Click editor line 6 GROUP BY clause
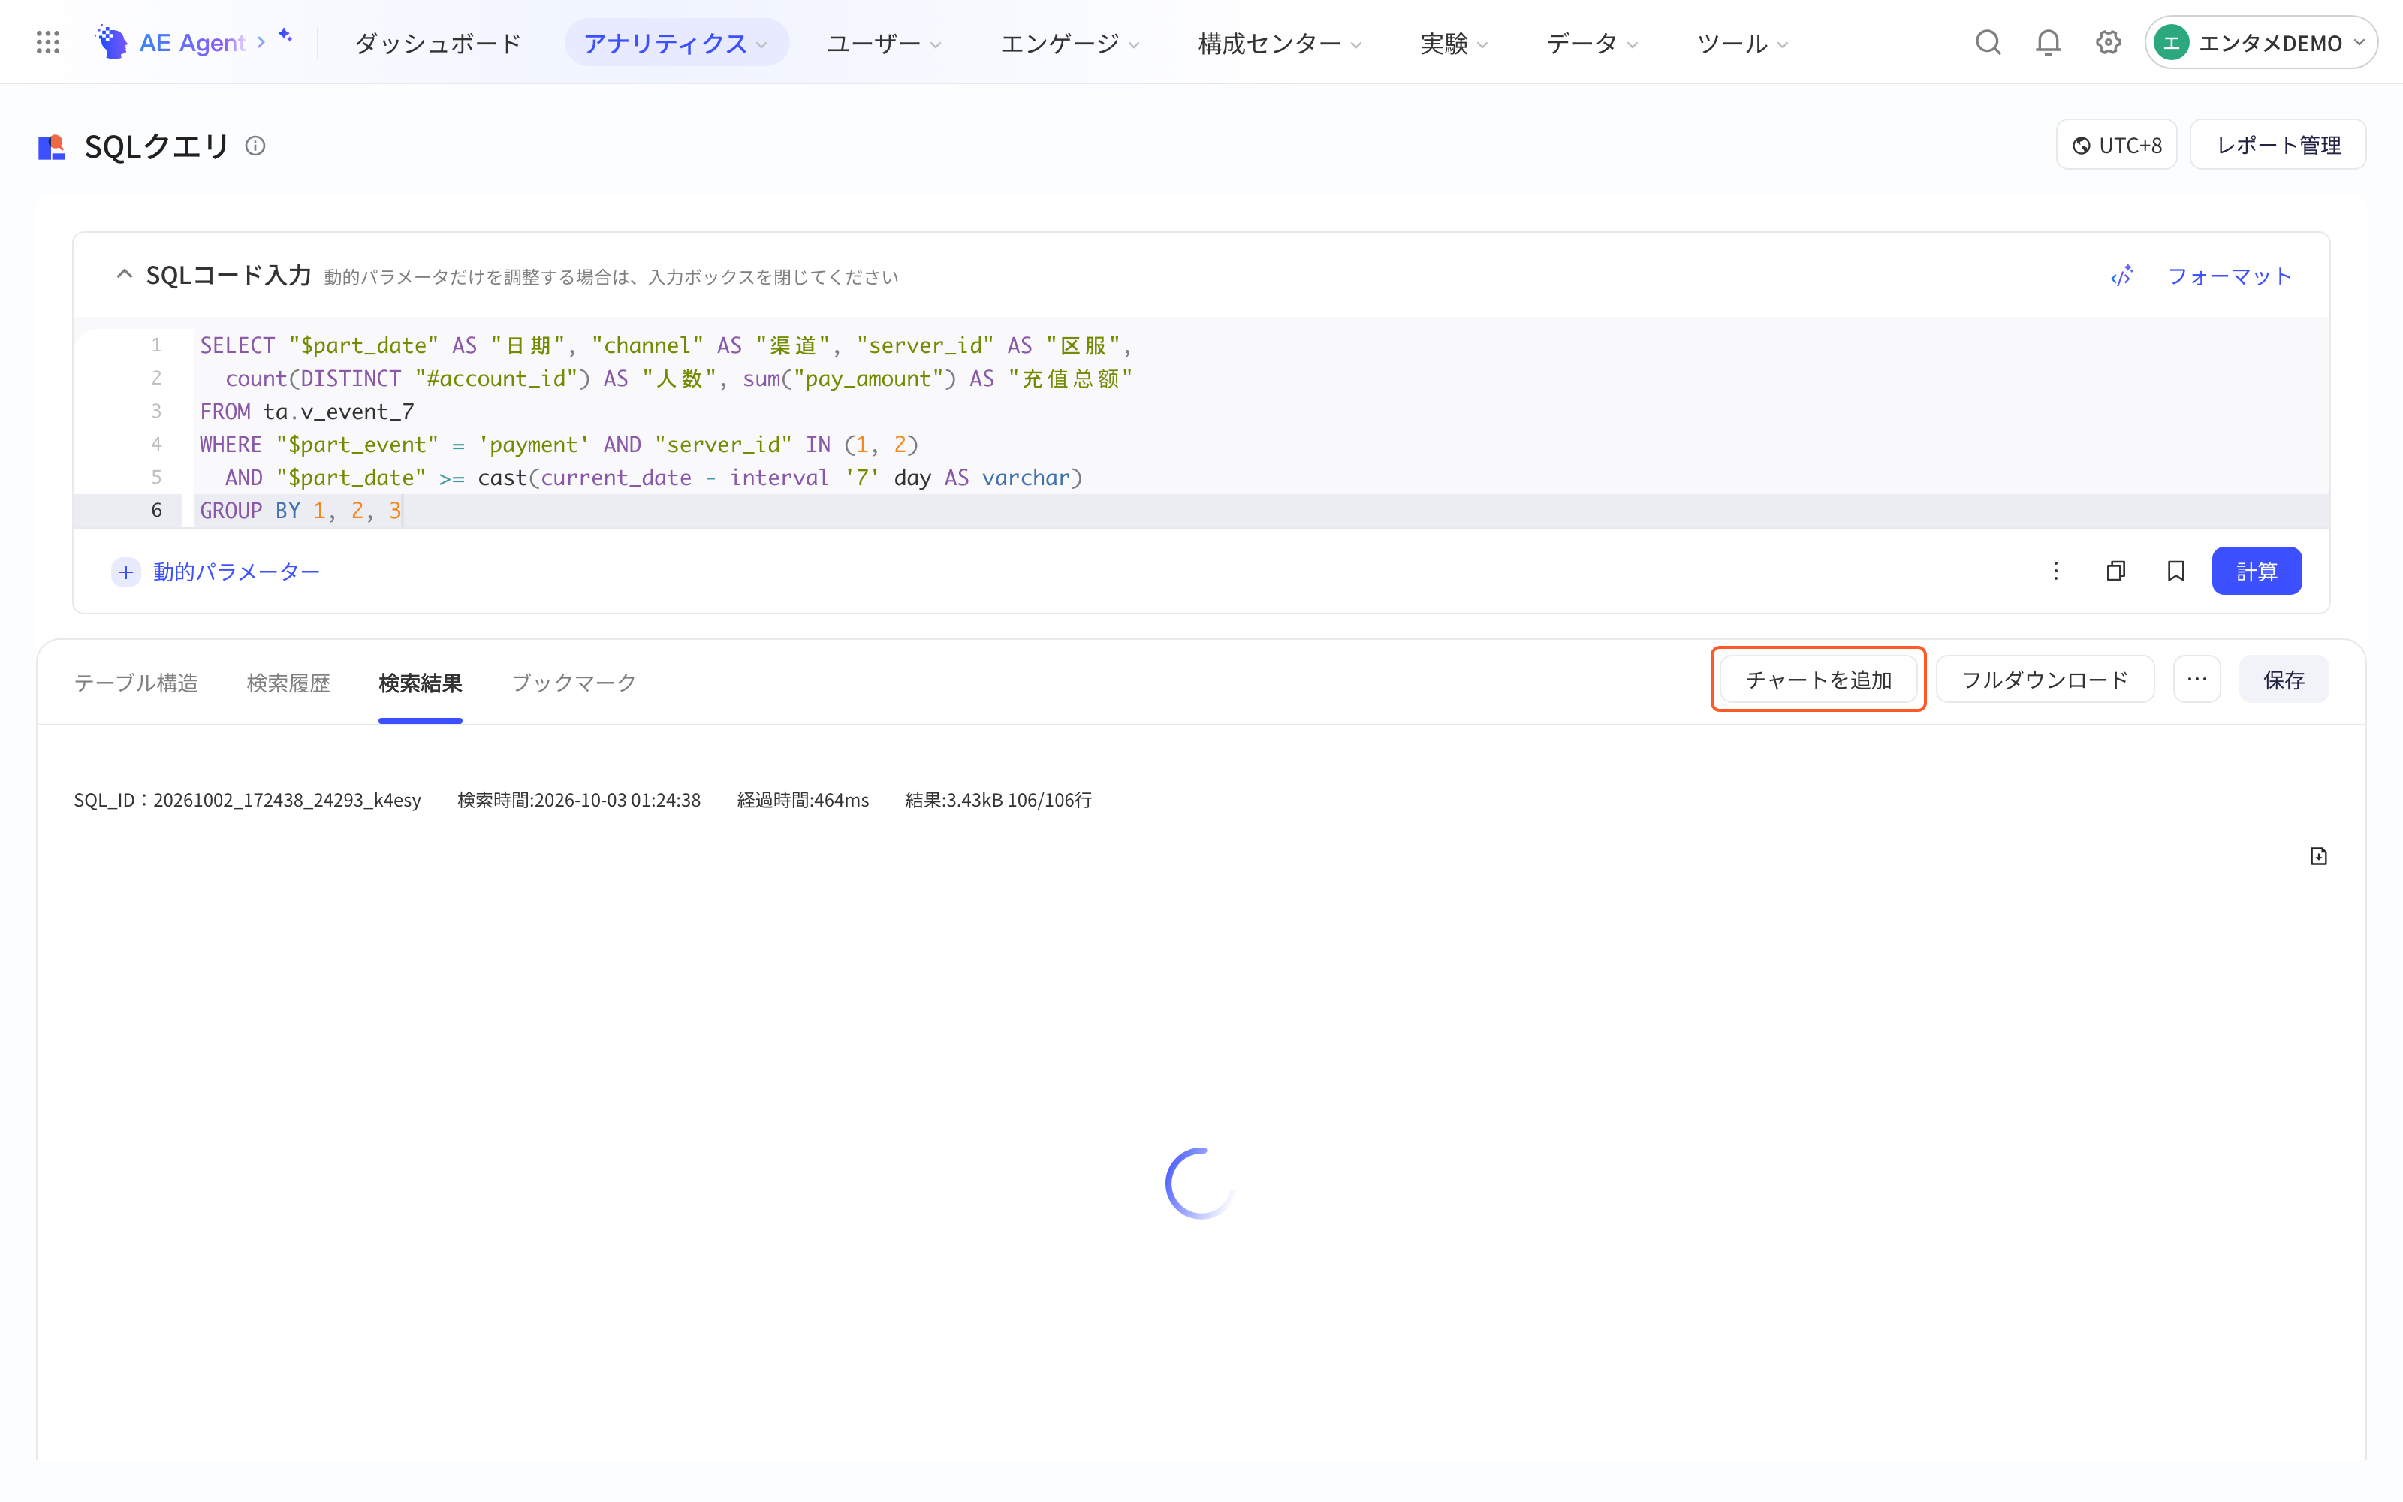 [300, 511]
